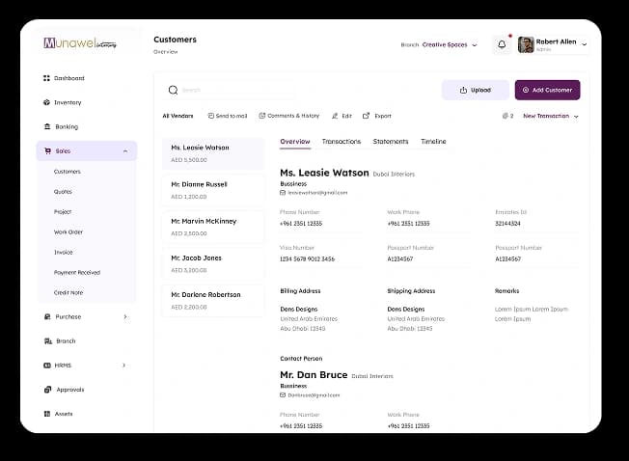This screenshot has width=629, height=461.
Task: Select Ms. Leasie Watson customer card
Action: click(x=213, y=153)
